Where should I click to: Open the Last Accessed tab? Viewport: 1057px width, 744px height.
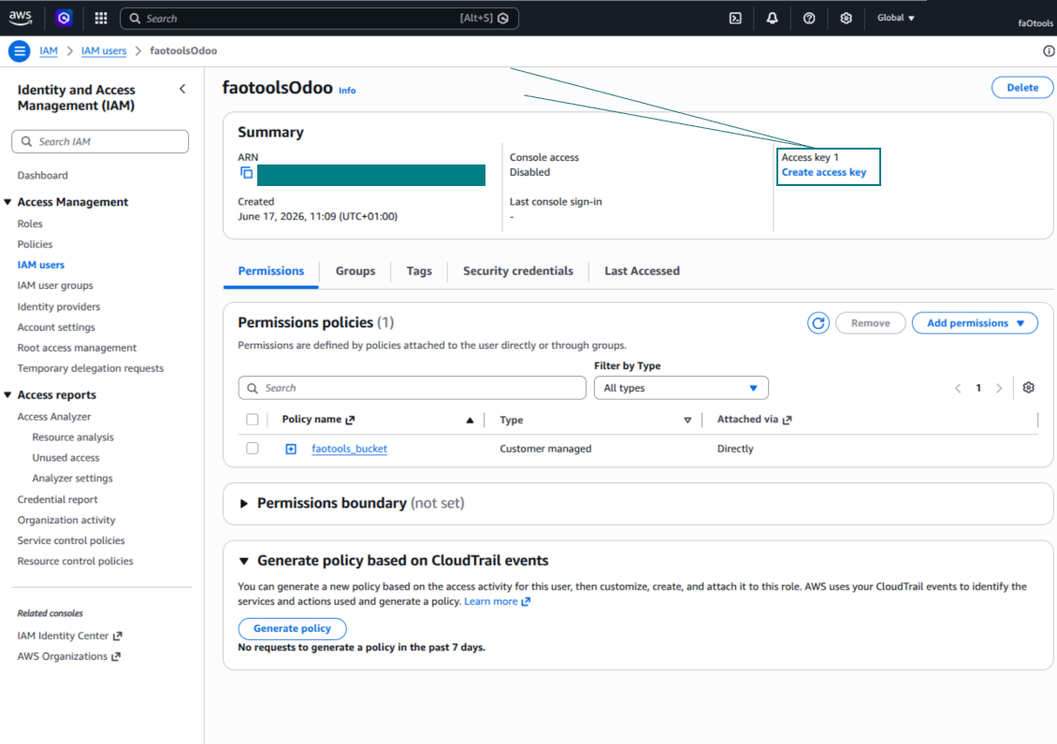[x=642, y=271]
